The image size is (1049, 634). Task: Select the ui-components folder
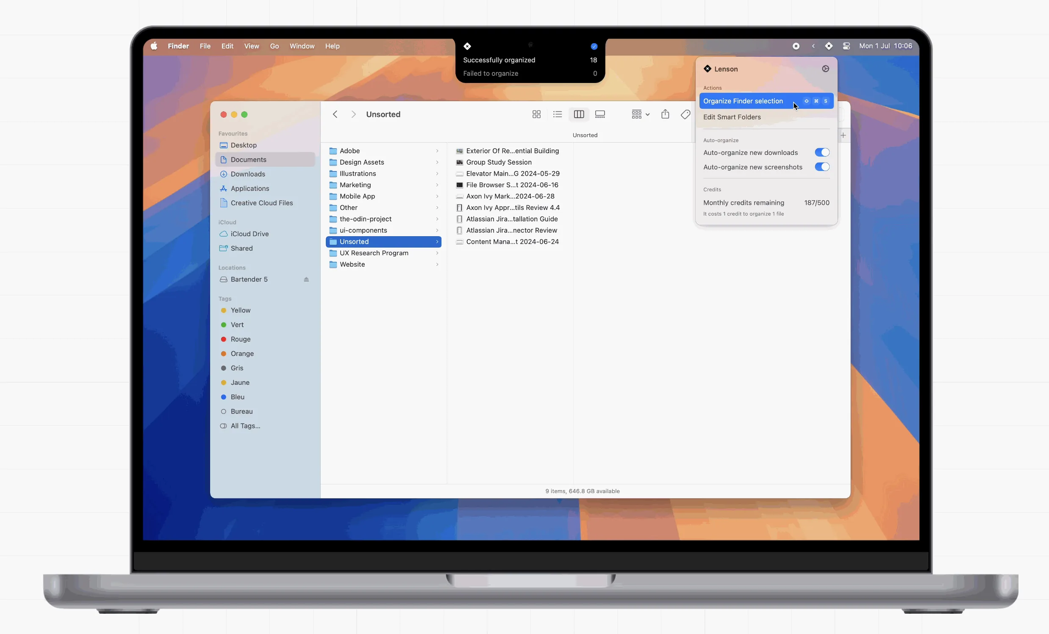click(383, 231)
